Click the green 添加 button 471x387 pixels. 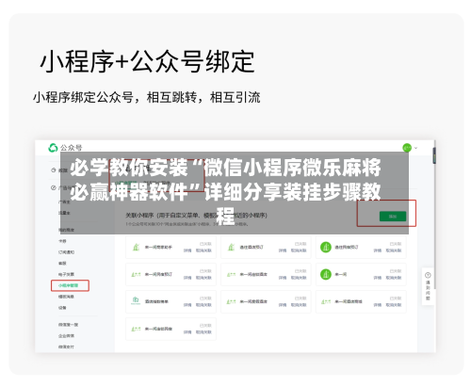tap(393, 217)
